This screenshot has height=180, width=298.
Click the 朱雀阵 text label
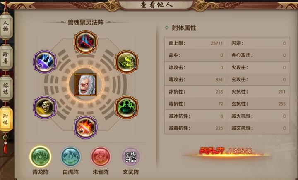pyautogui.click(x=101, y=172)
